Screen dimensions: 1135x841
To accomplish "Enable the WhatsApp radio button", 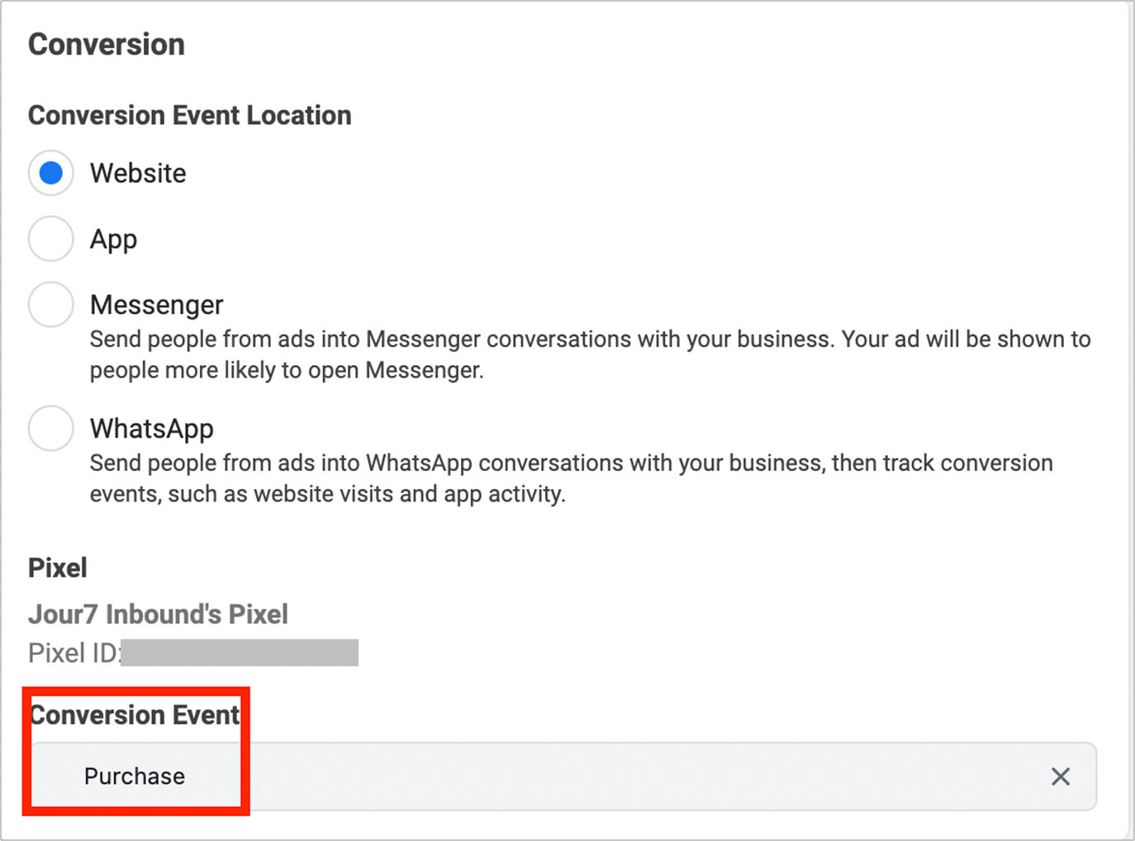I will (x=51, y=428).
